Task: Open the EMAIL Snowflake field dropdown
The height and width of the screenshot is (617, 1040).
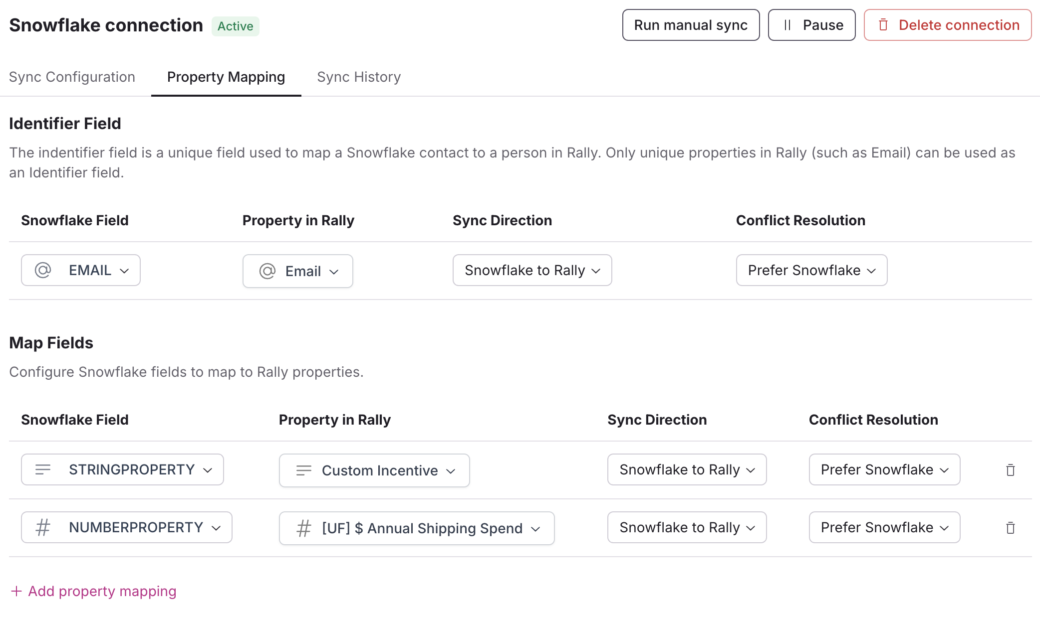Action: (81, 270)
